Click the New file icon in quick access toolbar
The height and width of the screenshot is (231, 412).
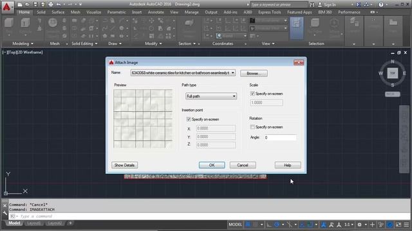pos(20,4)
